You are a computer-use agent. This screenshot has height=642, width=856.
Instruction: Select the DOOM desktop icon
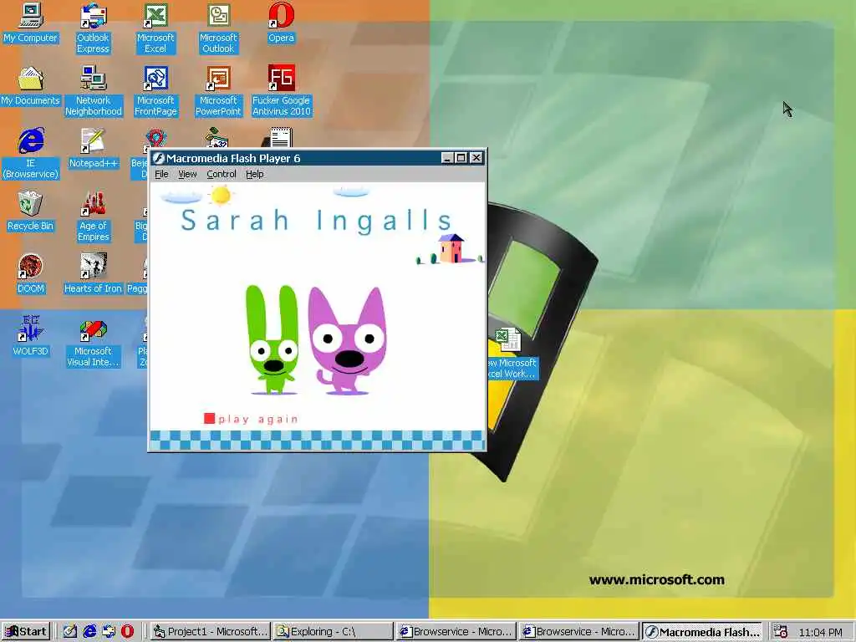click(x=31, y=274)
